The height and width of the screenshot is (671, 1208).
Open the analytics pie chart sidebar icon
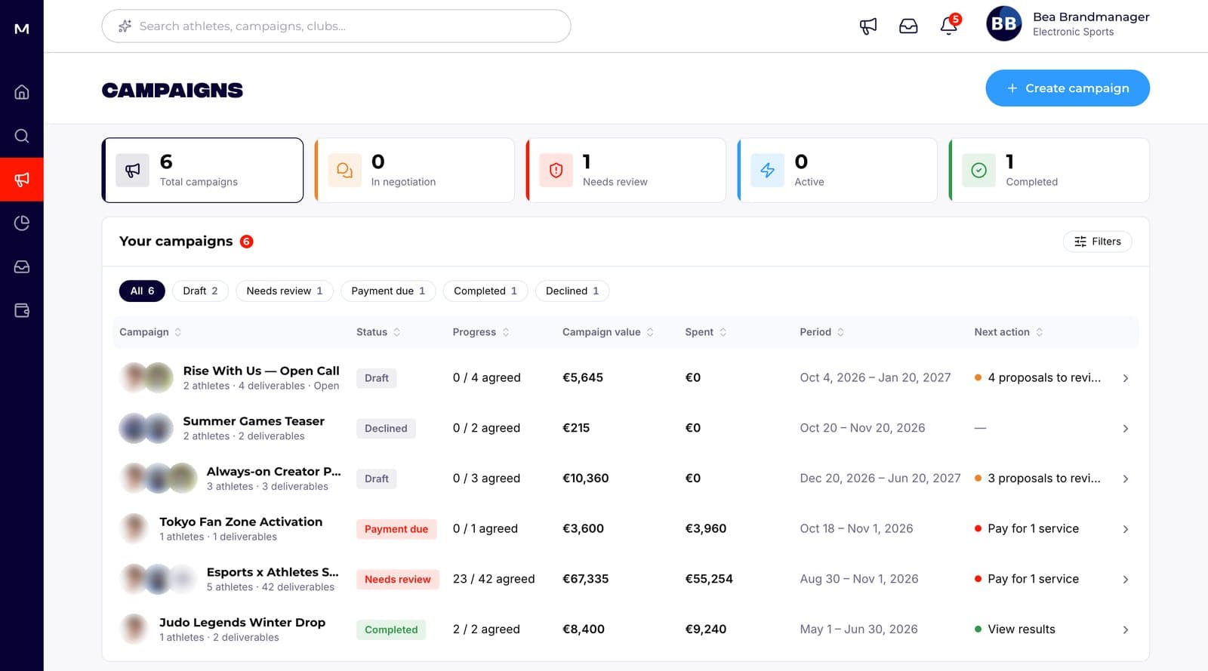pos(22,223)
